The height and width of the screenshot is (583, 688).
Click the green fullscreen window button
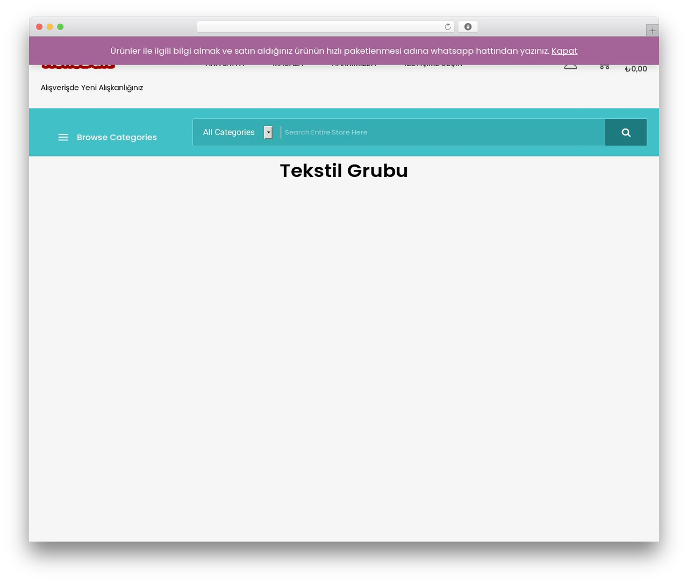[x=60, y=27]
